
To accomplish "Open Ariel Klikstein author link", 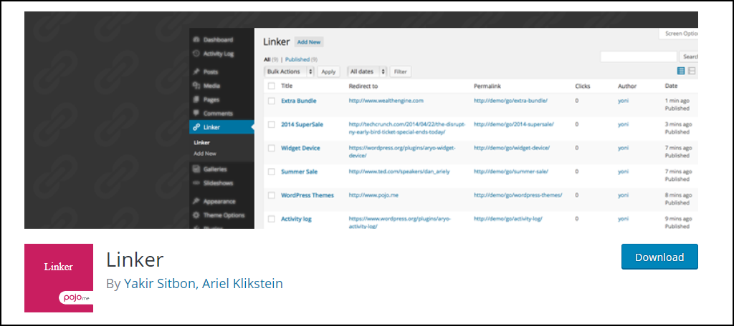I will click(x=242, y=284).
